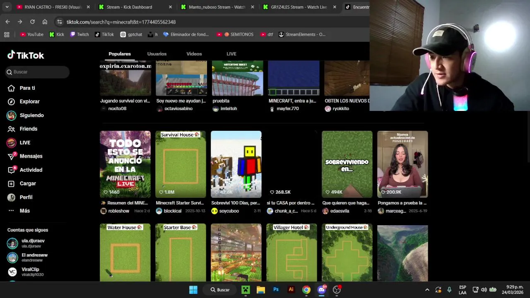Open LIVE in the left sidebar
This screenshot has height=298, width=530.
(19, 142)
